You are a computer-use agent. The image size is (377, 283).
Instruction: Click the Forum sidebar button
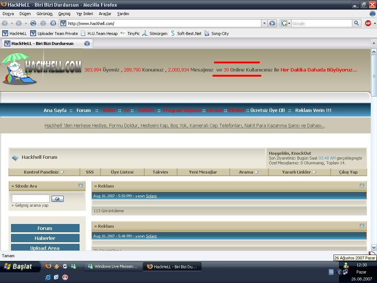(x=45, y=228)
